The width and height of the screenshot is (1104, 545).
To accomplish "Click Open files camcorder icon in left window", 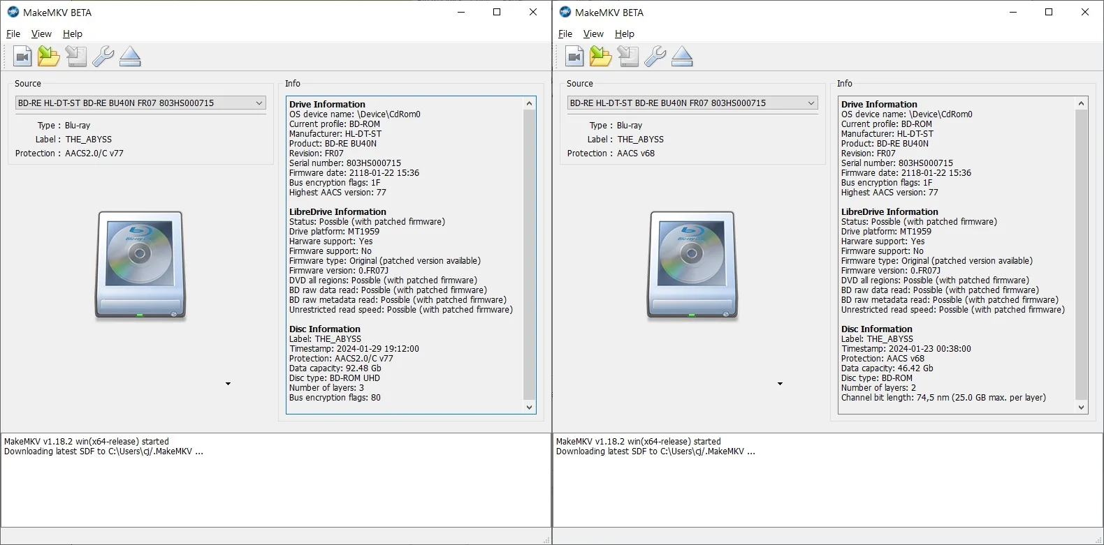I will click(x=22, y=57).
